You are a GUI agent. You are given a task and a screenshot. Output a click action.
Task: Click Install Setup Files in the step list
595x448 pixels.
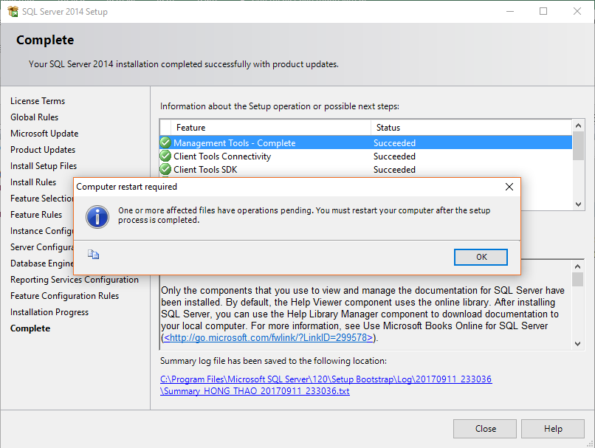[44, 166]
